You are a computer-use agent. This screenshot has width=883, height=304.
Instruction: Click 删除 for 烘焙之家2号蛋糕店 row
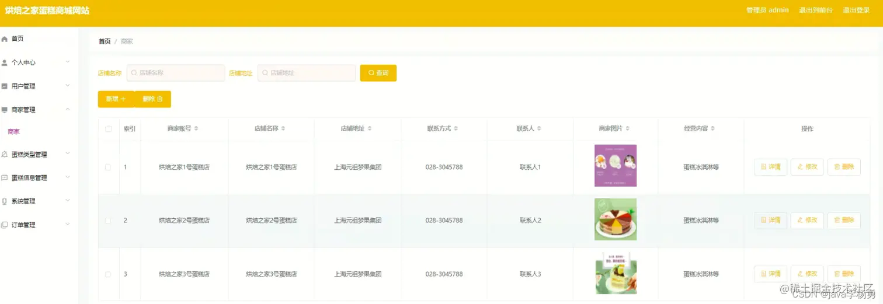click(844, 221)
